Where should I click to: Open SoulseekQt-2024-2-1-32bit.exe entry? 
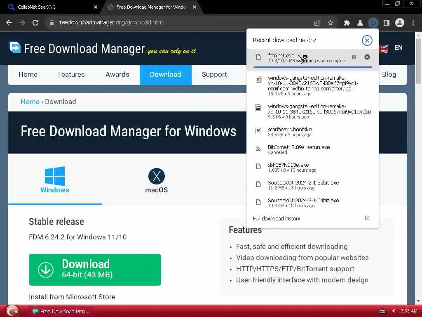(x=313, y=185)
